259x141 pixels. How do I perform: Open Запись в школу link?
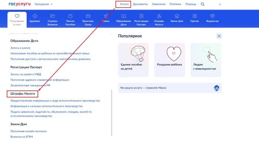click(20, 48)
